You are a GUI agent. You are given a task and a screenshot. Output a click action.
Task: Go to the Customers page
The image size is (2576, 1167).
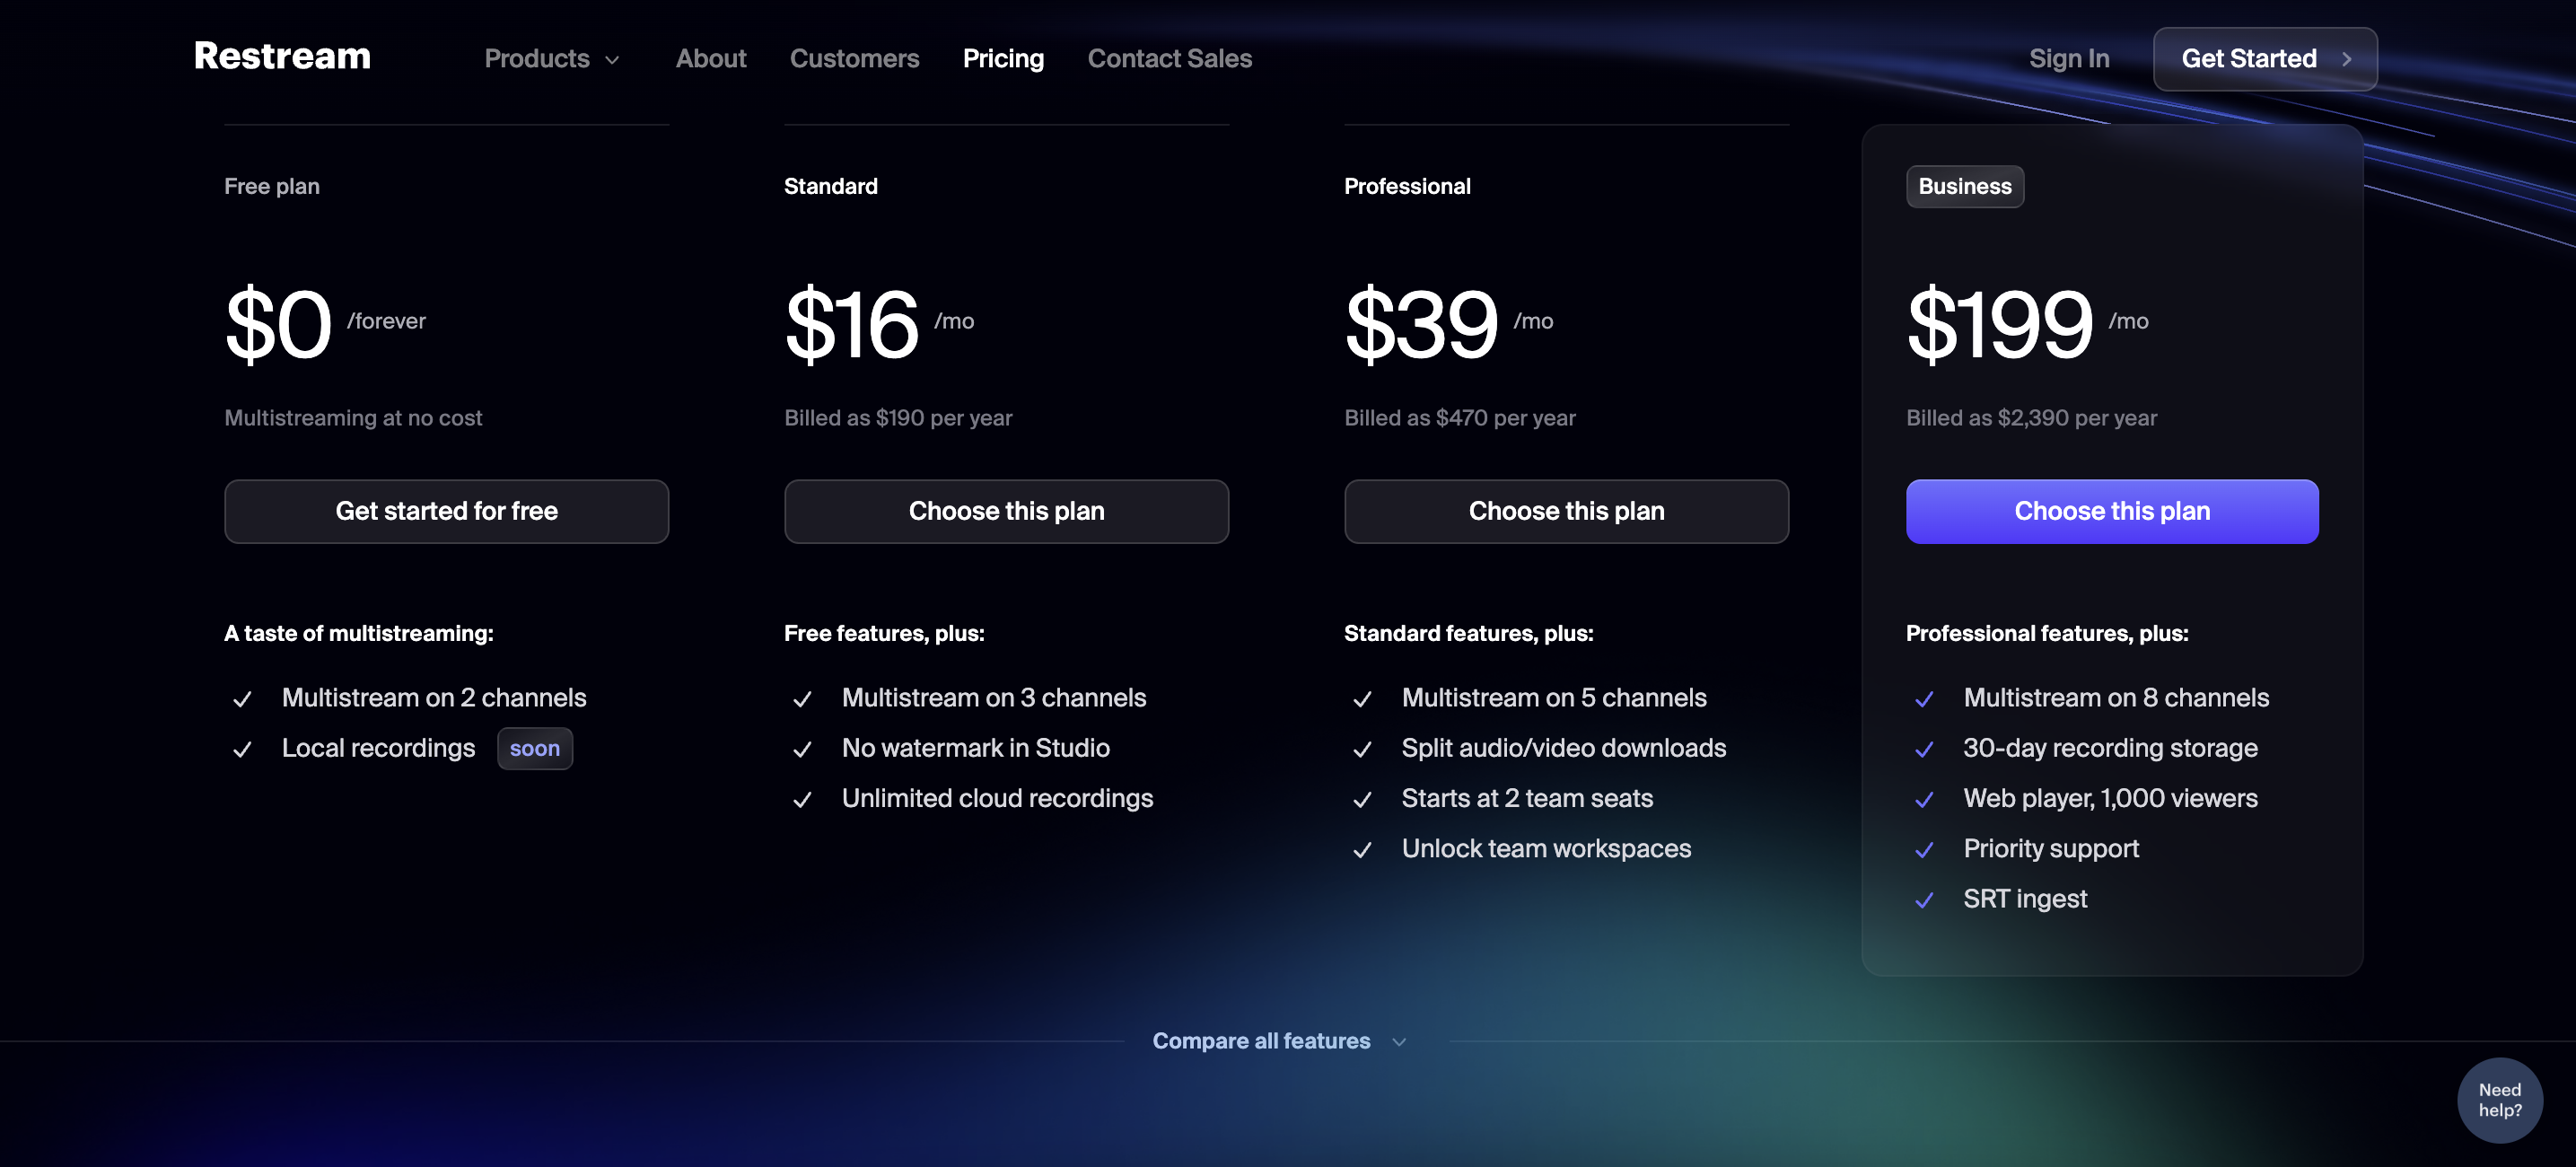click(x=854, y=59)
